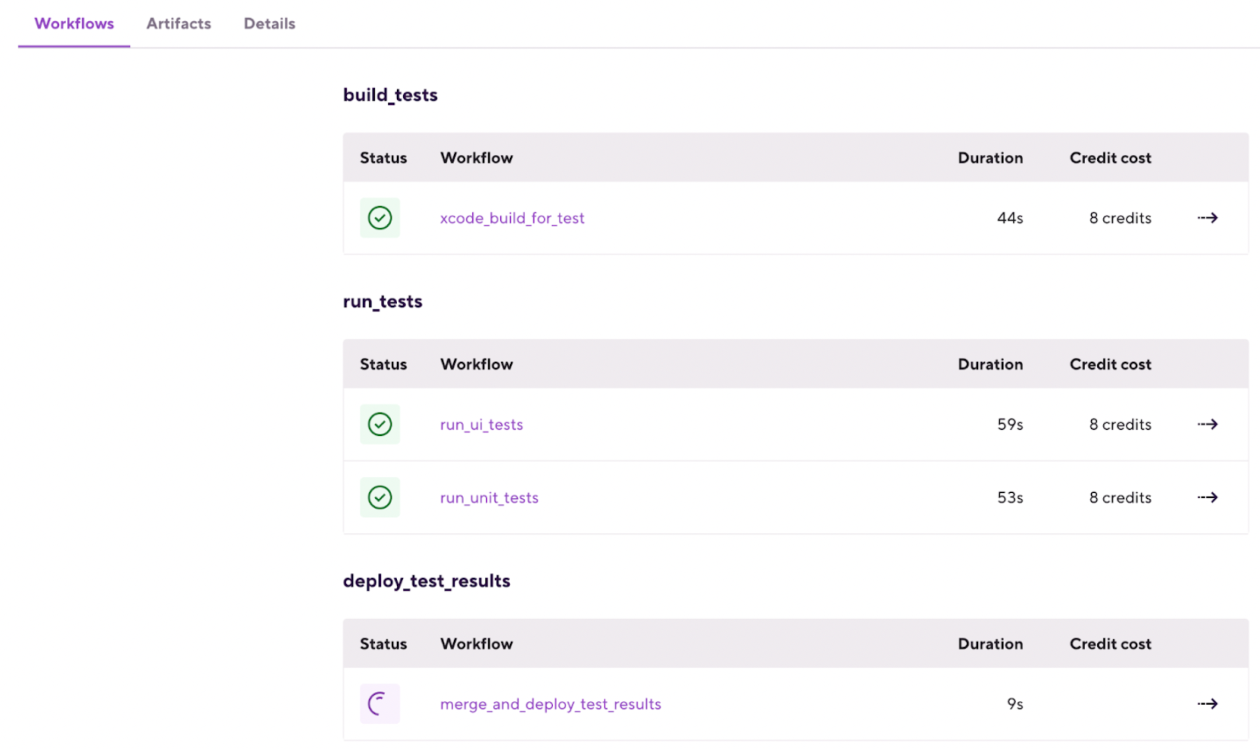Screen dimensions: 1260x749
Task: Switch to the Artifacts tab
Action: [179, 24]
